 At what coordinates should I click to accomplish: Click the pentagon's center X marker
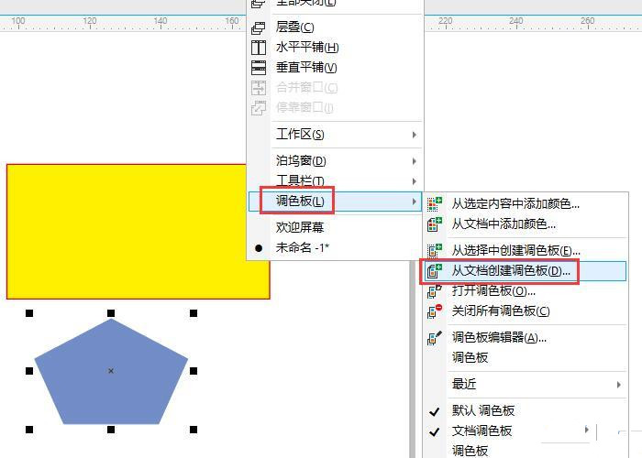pyautogui.click(x=111, y=371)
